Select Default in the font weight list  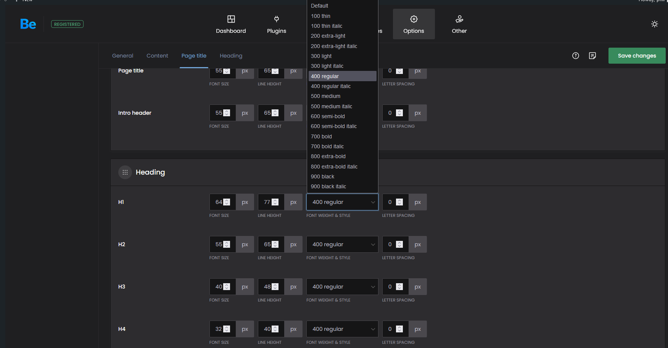coord(343,6)
